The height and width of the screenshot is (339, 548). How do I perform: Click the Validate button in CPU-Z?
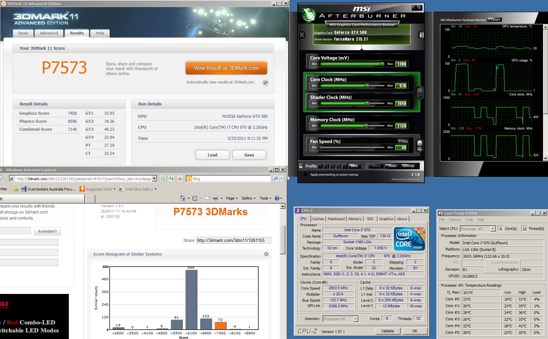(x=388, y=331)
